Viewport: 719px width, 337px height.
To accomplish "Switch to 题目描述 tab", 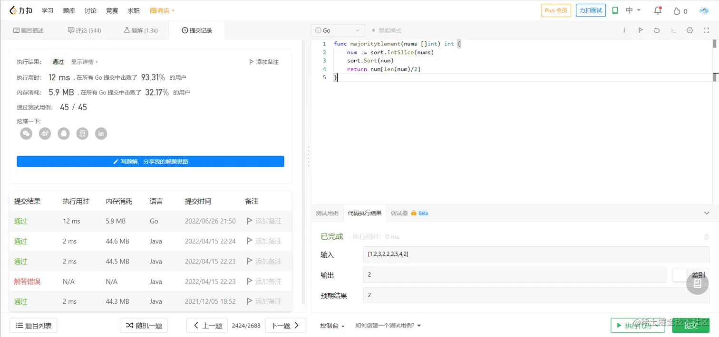I will 29,30.
